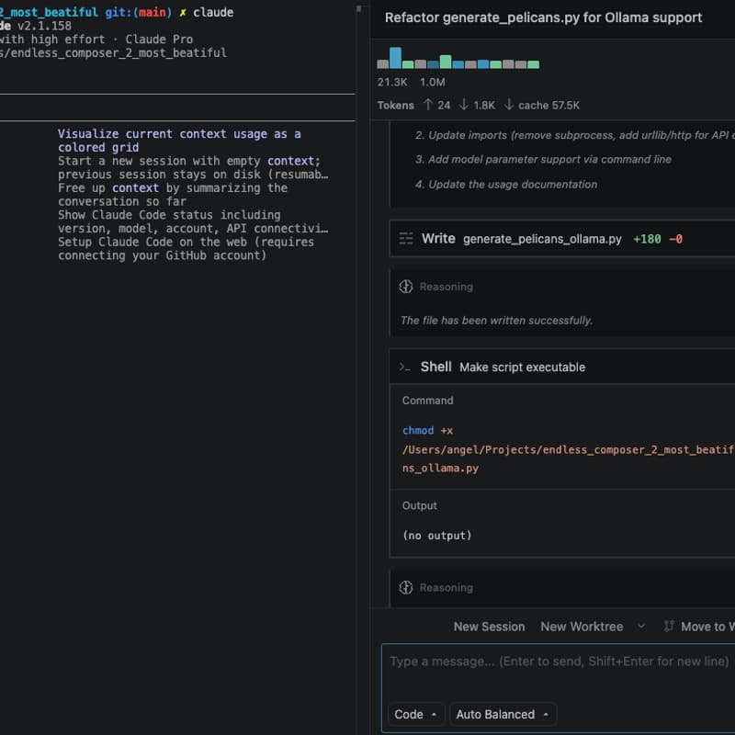Image resolution: width=735 pixels, height=735 pixels.
Task: Click 'The file has been written successfully.' text
Action: point(496,320)
